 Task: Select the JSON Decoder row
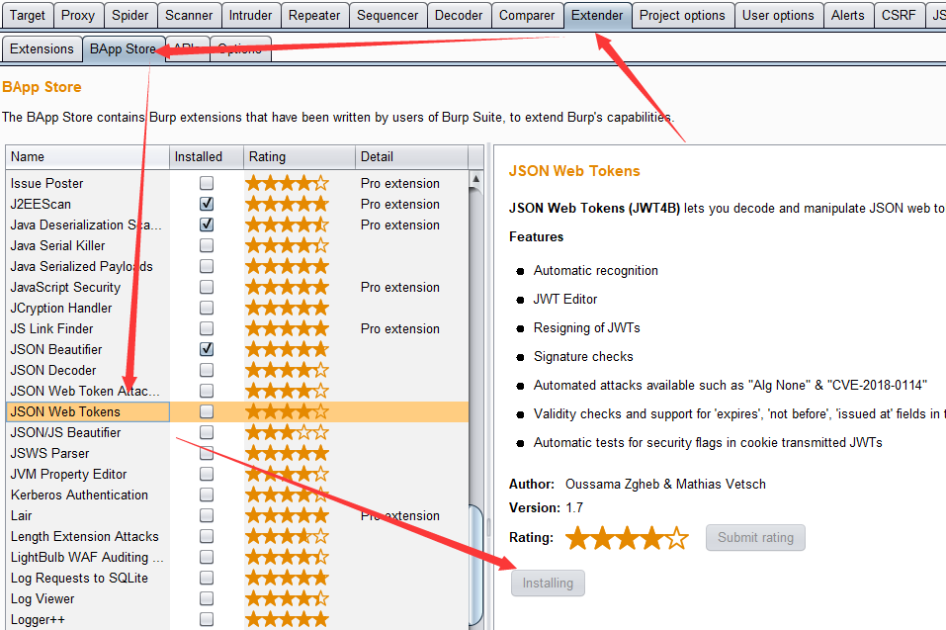237,370
